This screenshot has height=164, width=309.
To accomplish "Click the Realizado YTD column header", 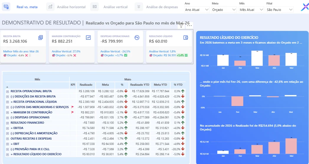I will point(140,85).
